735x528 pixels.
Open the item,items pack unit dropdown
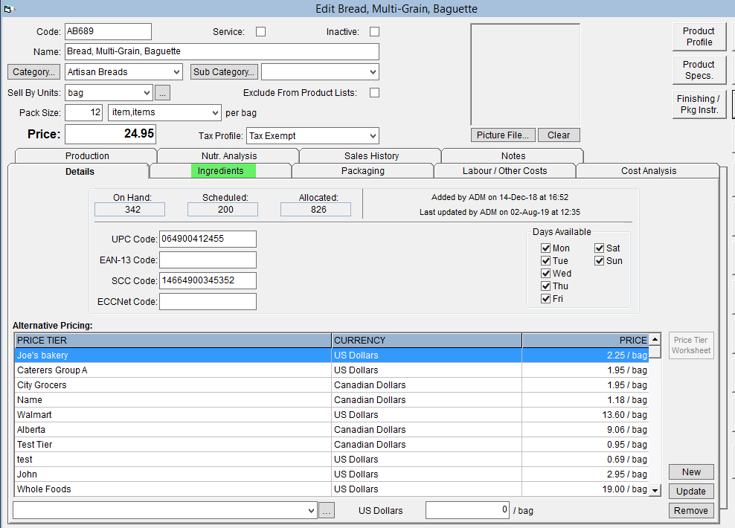pos(215,112)
